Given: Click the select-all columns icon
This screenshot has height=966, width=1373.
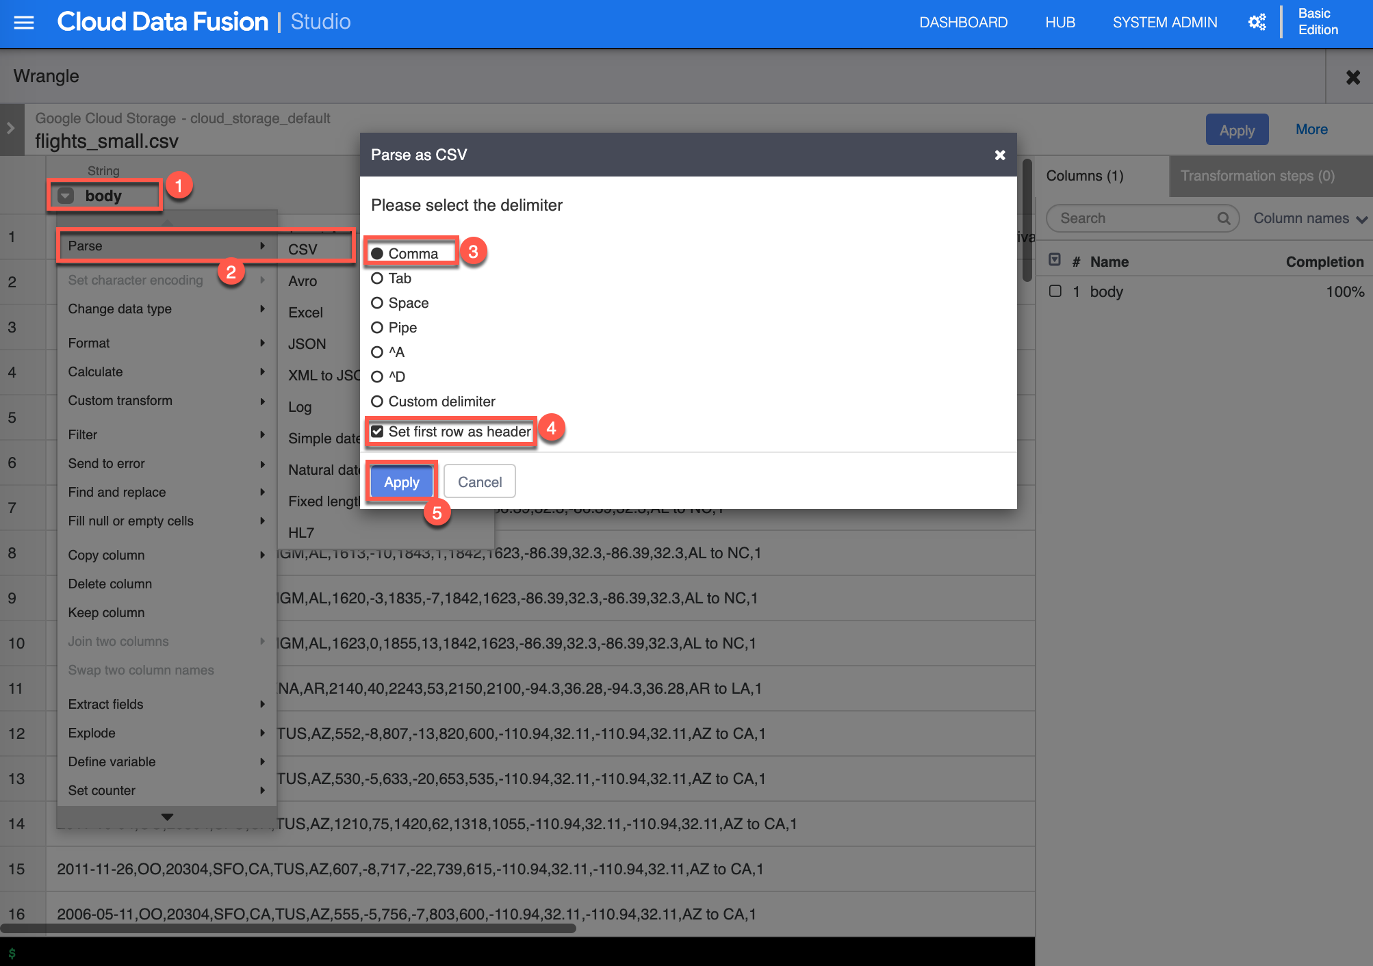Looking at the screenshot, I should [x=1055, y=260].
